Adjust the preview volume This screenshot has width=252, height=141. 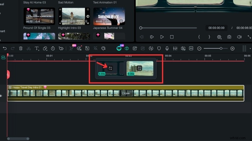pyautogui.click(x=239, y=37)
